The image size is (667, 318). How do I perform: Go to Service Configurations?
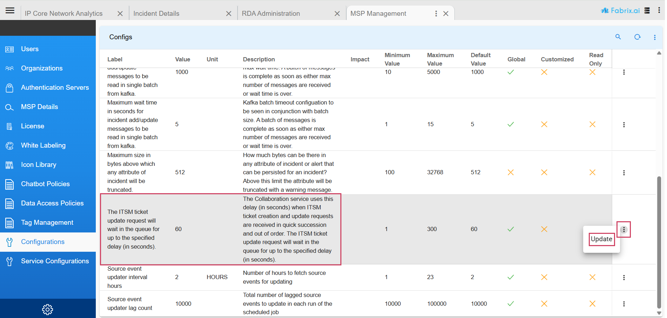[x=55, y=261]
